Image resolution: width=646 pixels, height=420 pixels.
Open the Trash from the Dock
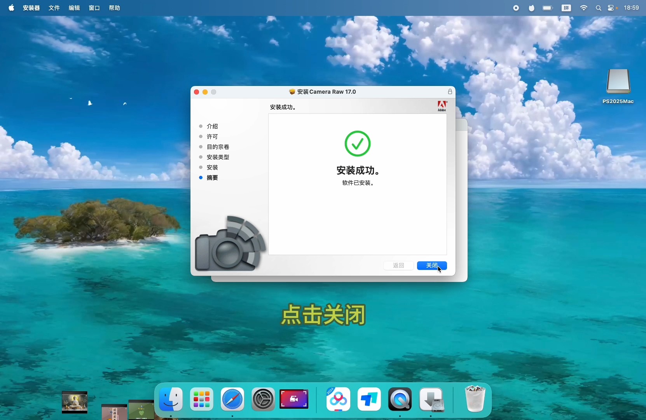475,399
